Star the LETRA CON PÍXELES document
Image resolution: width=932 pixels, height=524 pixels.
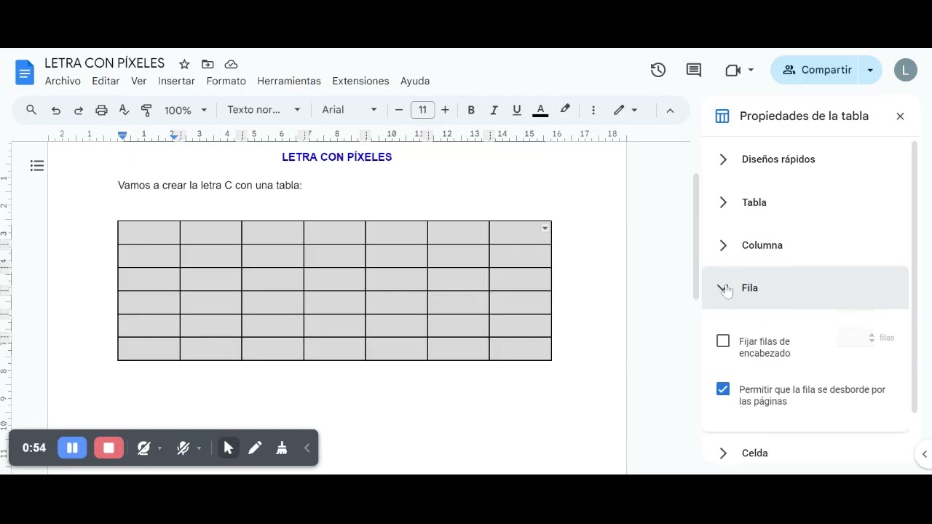pyautogui.click(x=184, y=64)
